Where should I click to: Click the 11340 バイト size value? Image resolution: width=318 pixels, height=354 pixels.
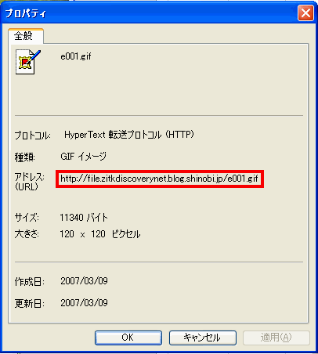point(84,217)
